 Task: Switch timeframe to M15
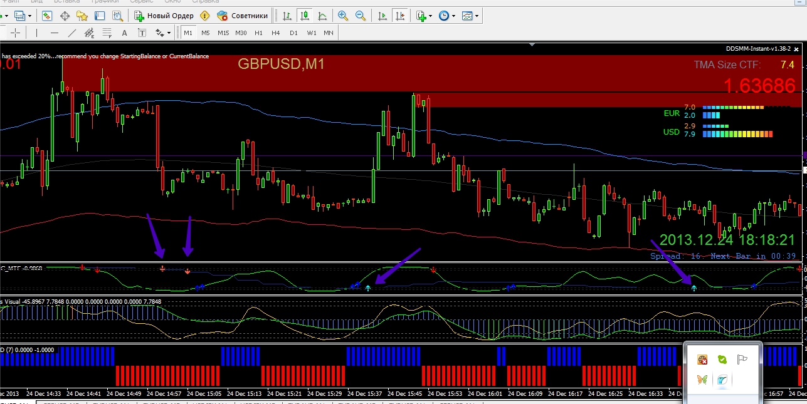point(223,33)
